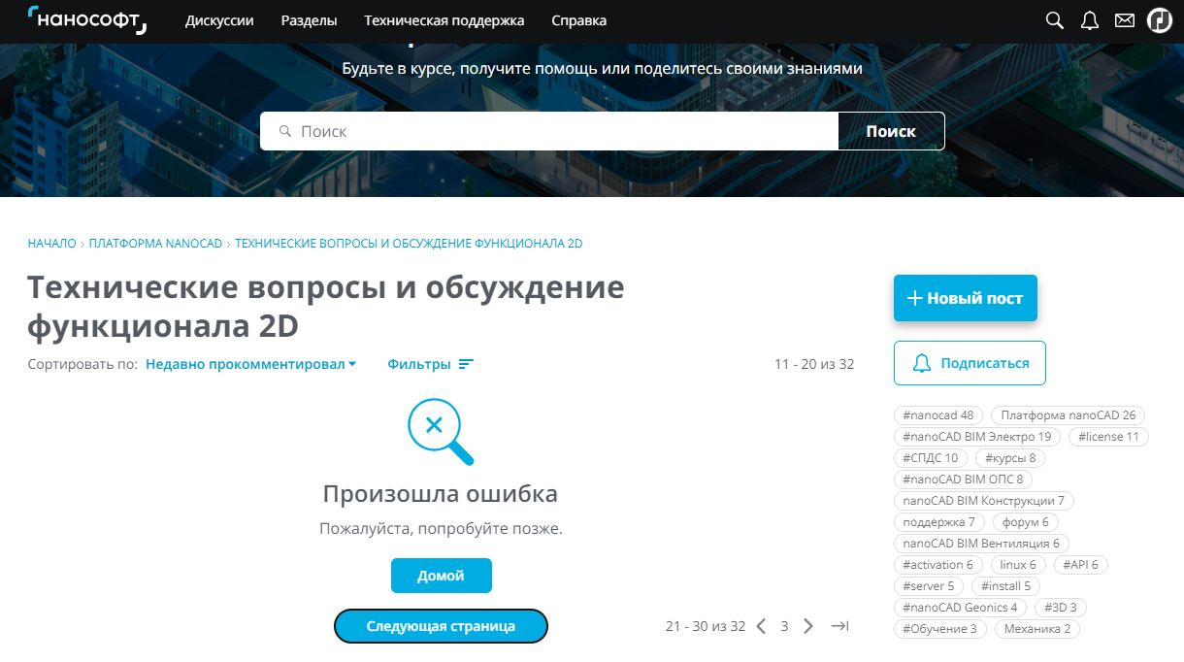Go to НАЧАЛО breadcrumb
Image resolution: width=1184 pixels, height=662 pixels.
[x=51, y=244]
